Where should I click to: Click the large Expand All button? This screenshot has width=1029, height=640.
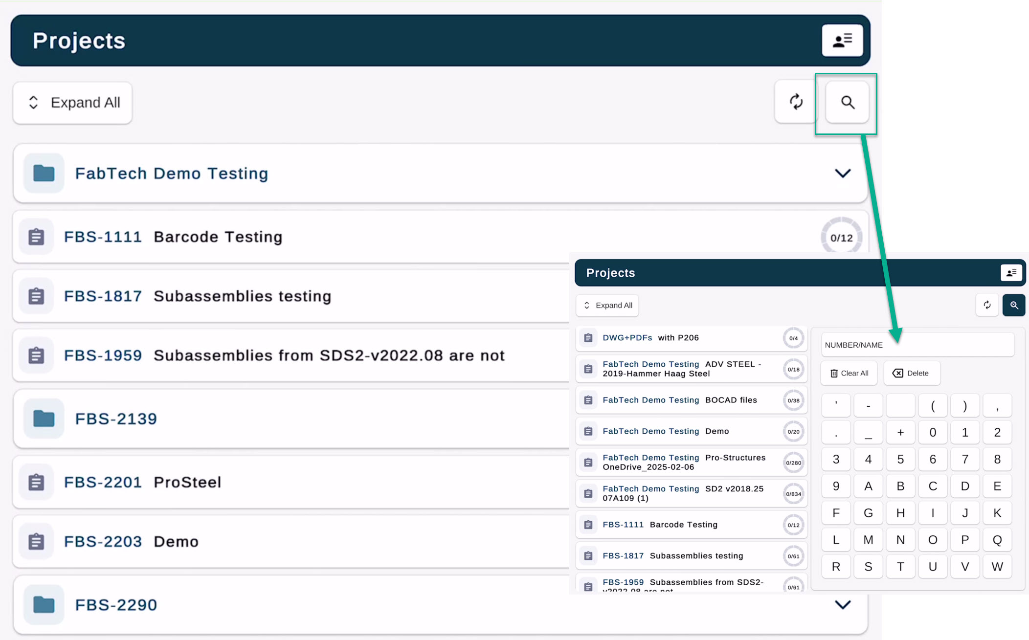pyautogui.click(x=73, y=103)
